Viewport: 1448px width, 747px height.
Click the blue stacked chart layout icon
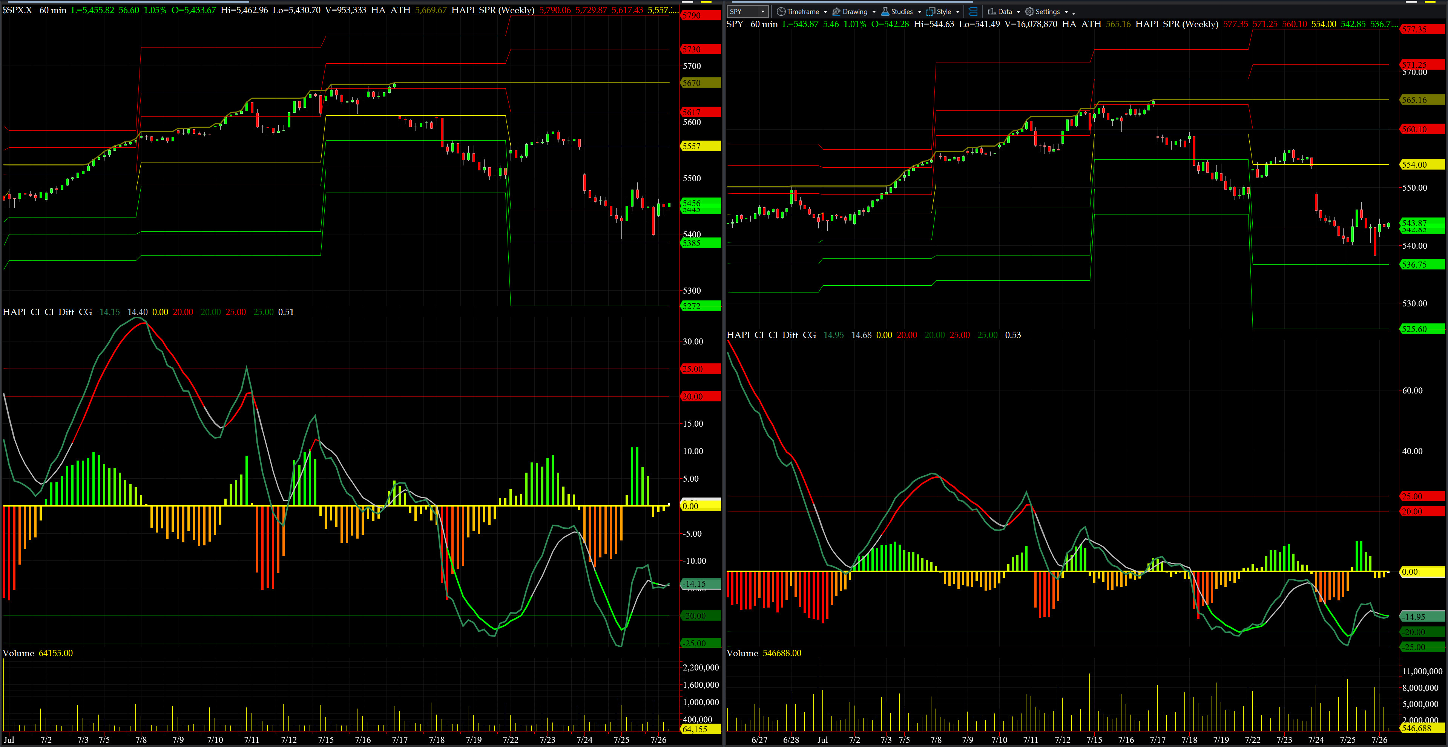click(973, 11)
